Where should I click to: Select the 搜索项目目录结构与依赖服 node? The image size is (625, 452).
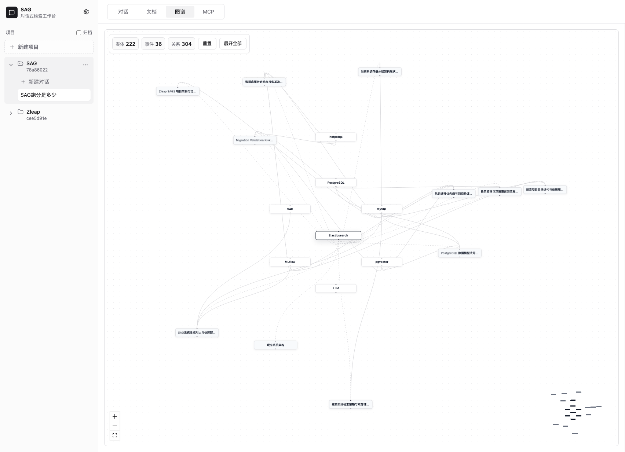pos(545,190)
